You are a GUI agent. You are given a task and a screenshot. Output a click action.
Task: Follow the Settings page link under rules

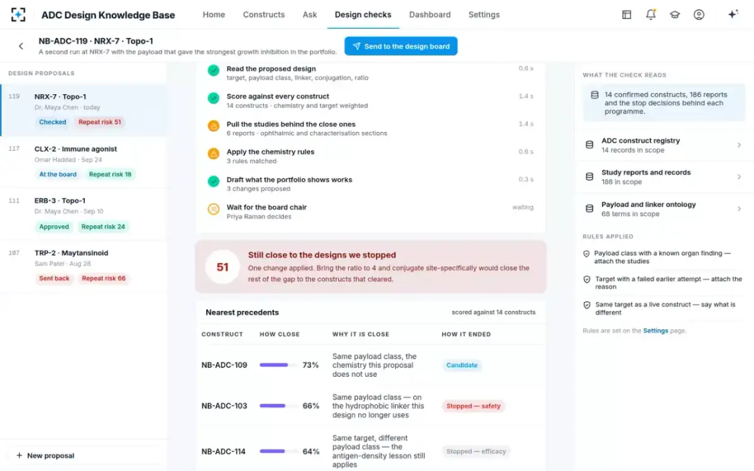655,330
